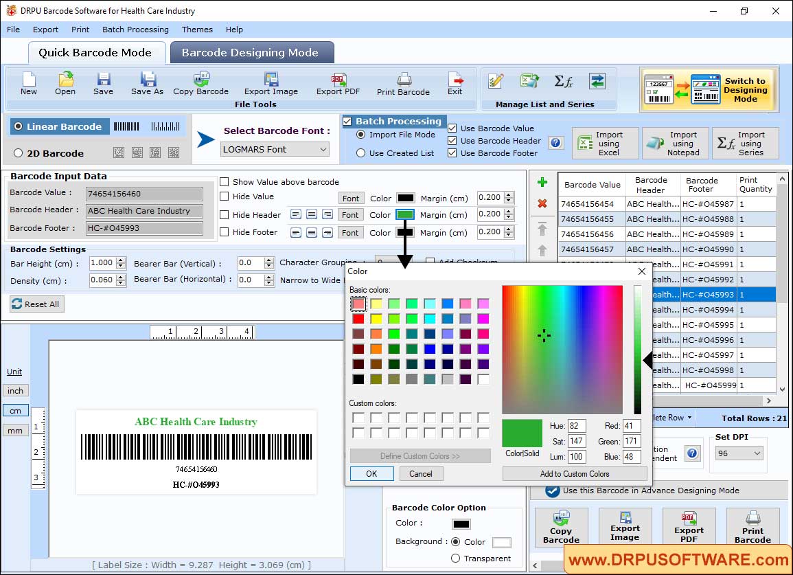Expand the Delete Row dropdown arrow

(689, 418)
